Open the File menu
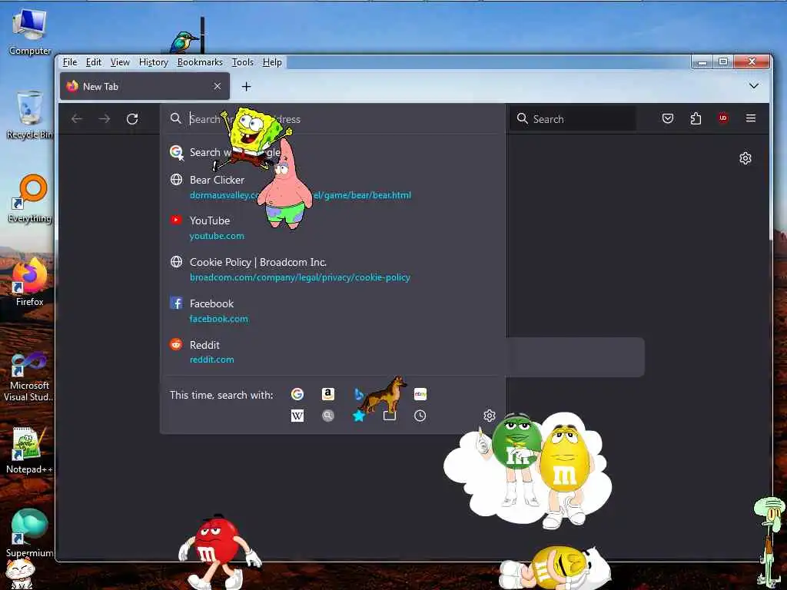787x590 pixels. point(70,62)
